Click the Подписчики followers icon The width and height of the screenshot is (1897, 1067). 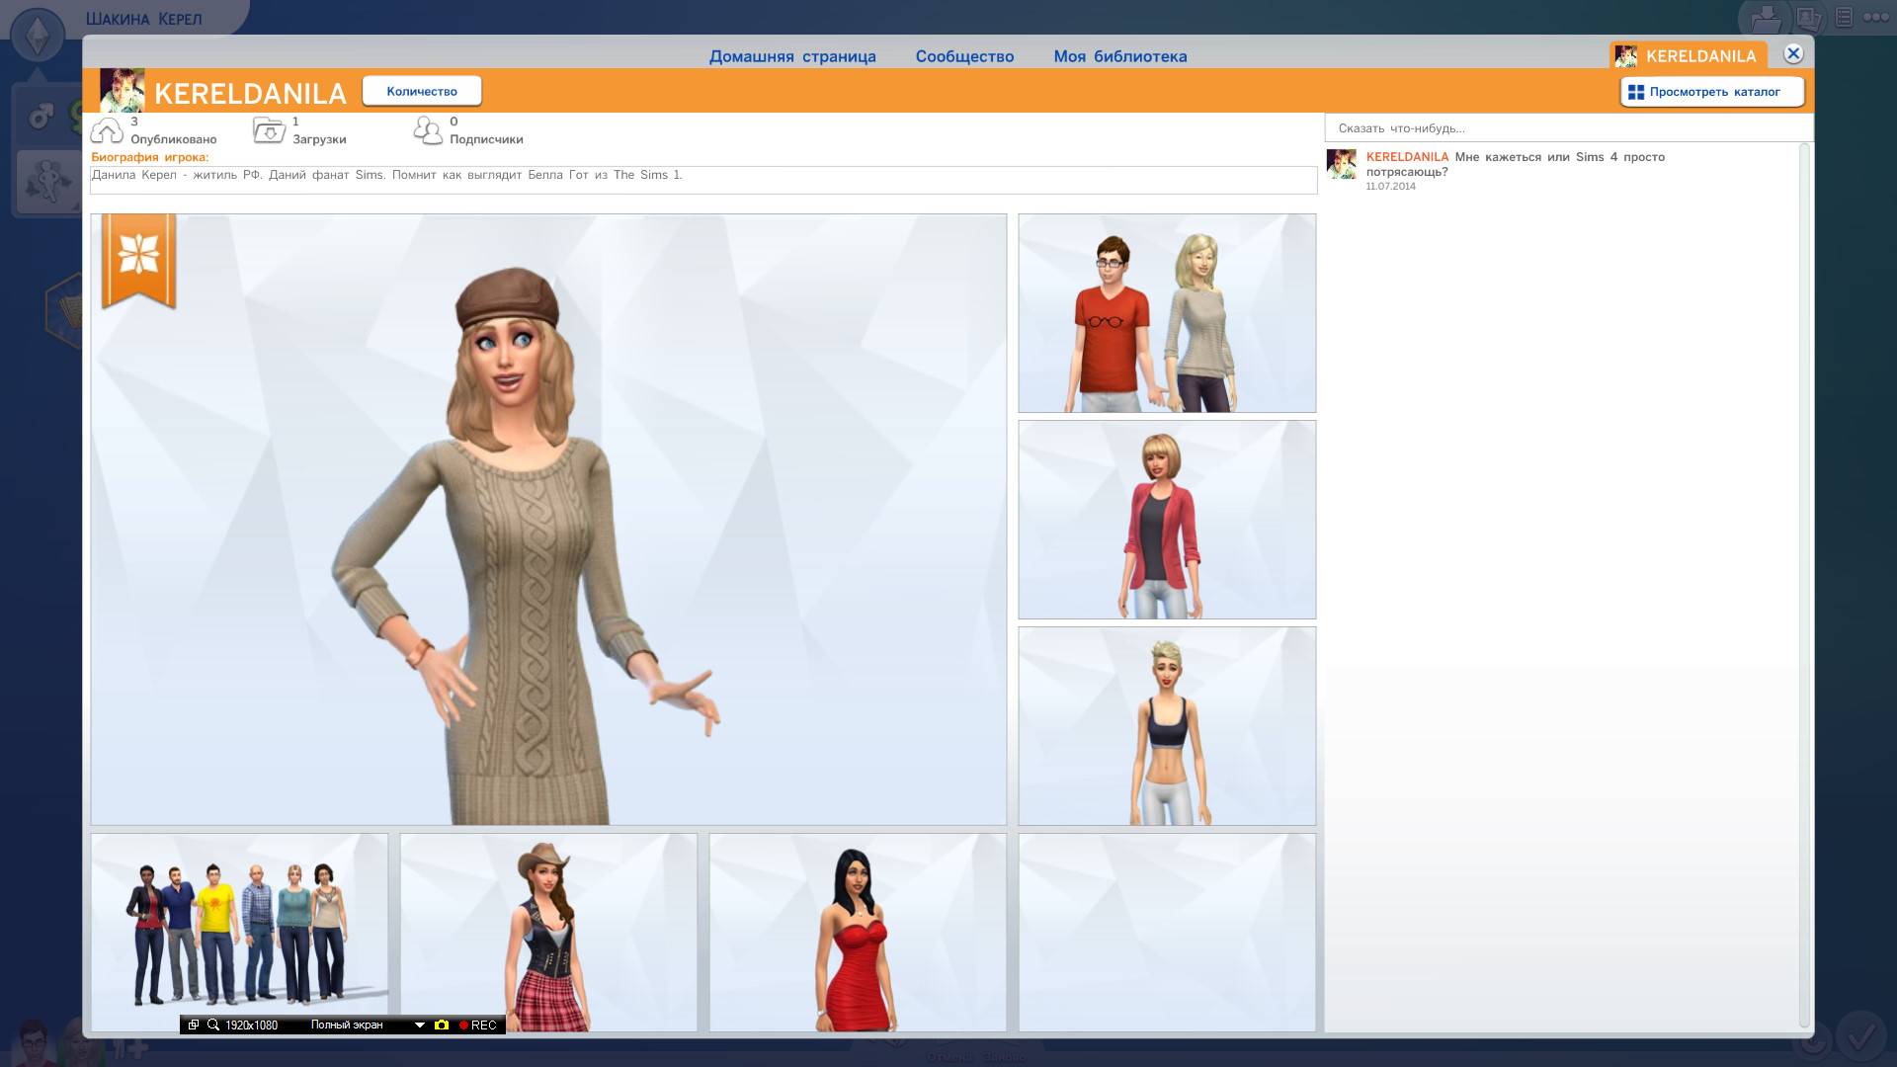(x=428, y=130)
